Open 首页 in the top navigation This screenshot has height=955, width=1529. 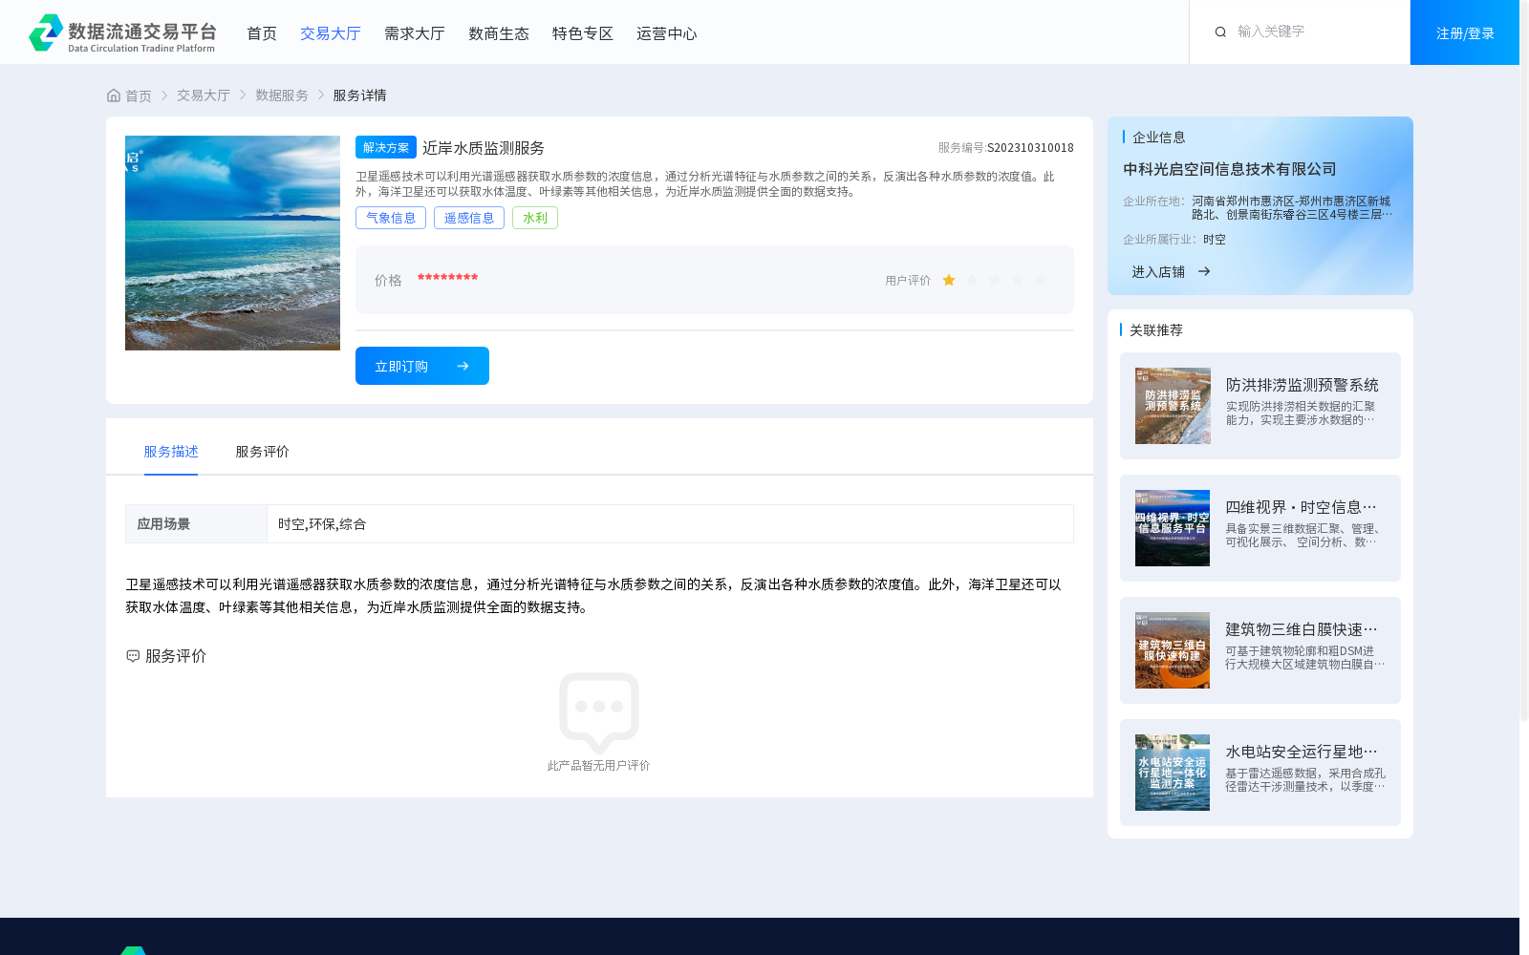point(262,33)
